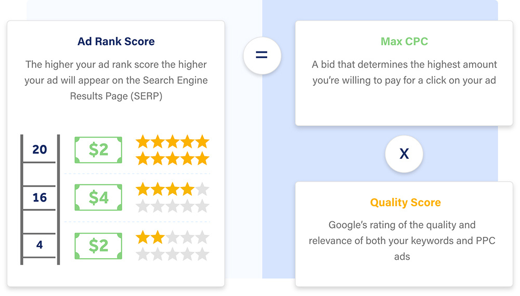The height and width of the screenshot is (296, 520).
Task: Click the green Max CPC heading
Action: click(404, 42)
